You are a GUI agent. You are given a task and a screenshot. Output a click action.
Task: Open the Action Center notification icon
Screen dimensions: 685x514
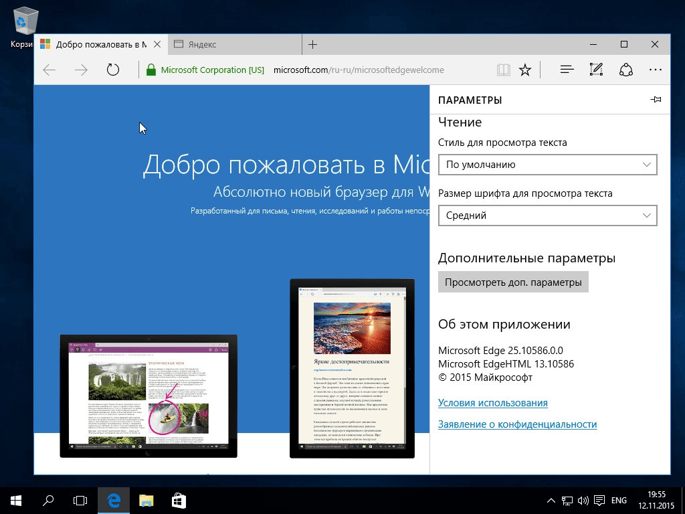(x=599, y=501)
